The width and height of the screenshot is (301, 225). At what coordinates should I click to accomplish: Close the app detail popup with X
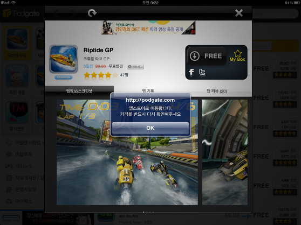pyautogui.click(x=239, y=13)
